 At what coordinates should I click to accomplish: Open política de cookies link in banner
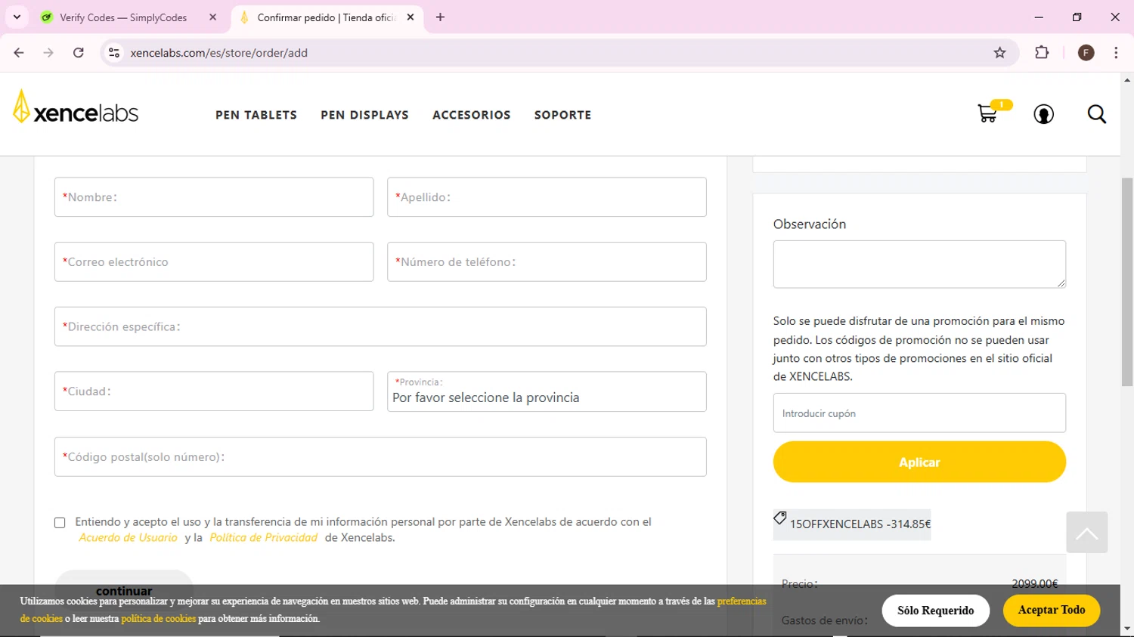click(158, 619)
